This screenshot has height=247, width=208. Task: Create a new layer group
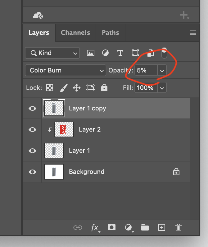145,227
